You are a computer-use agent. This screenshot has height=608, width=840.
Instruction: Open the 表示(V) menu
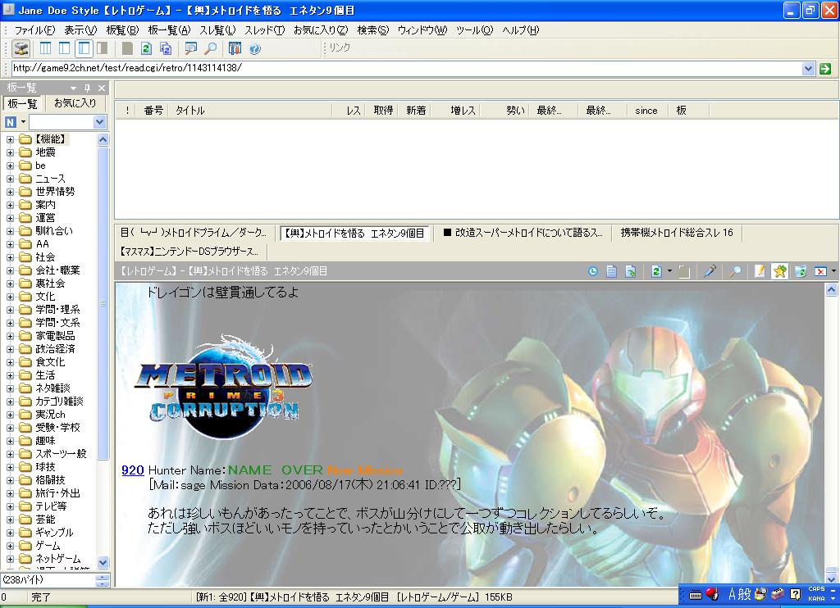pyautogui.click(x=81, y=30)
